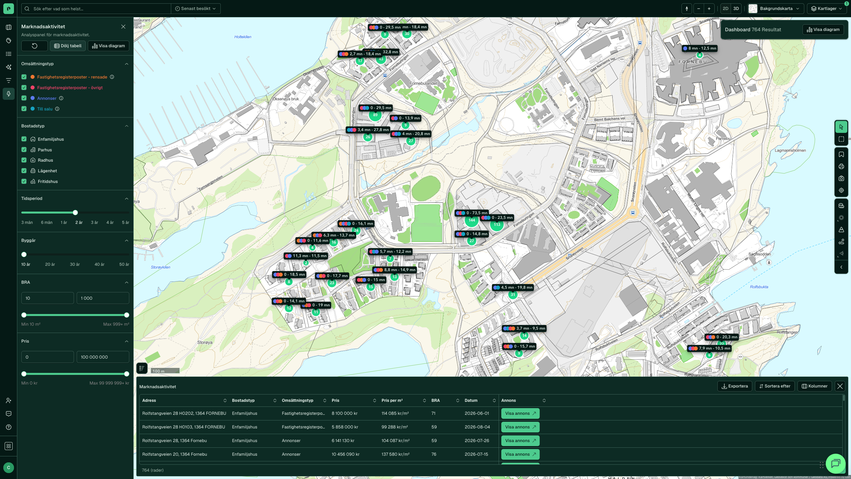The height and width of the screenshot is (479, 851).
Task: Choose the rectangle selection tool
Action: (x=841, y=139)
